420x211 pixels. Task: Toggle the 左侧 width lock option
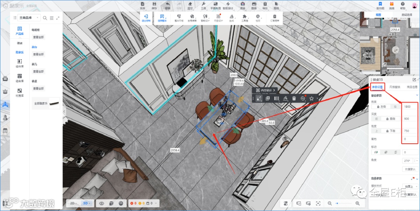(x=382, y=106)
